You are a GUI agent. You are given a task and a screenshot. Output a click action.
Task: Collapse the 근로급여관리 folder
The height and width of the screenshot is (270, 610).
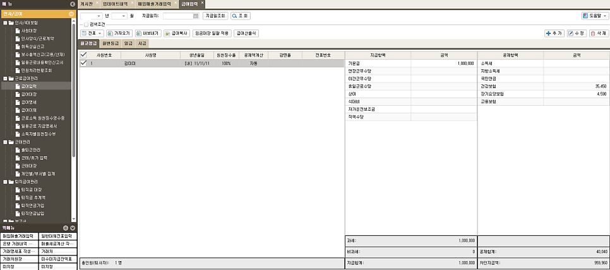pyautogui.click(x=5, y=78)
